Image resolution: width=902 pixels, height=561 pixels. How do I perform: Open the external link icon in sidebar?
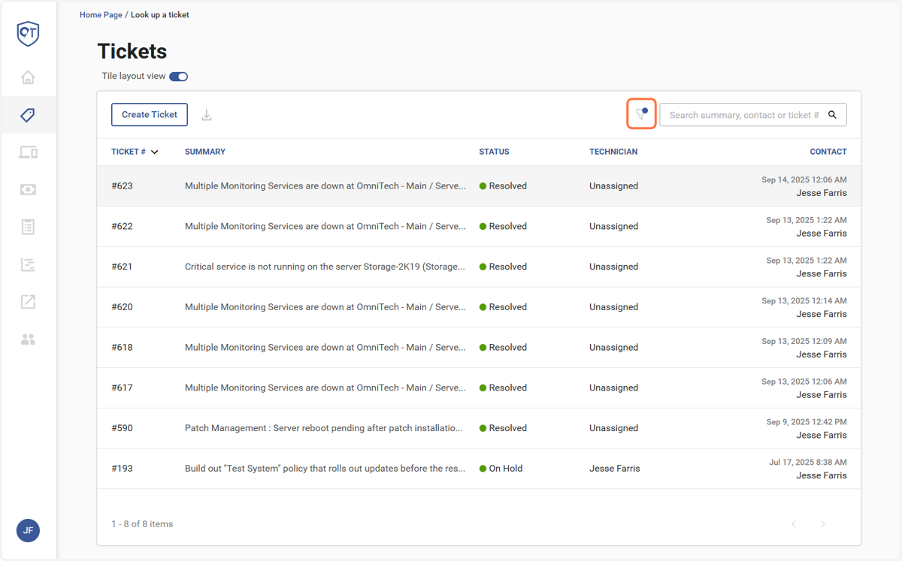[28, 302]
